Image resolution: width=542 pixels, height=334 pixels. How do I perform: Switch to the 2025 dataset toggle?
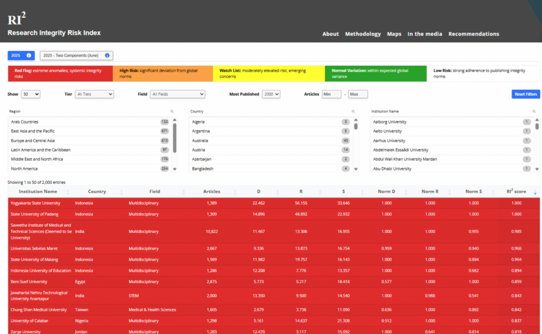coord(16,55)
